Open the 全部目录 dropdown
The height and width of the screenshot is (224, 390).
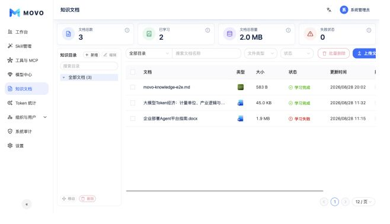click(149, 53)
